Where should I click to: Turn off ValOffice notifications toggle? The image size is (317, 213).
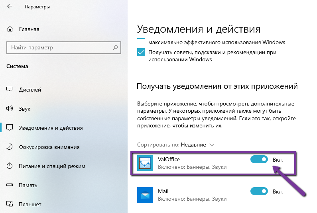coord(259,159)
